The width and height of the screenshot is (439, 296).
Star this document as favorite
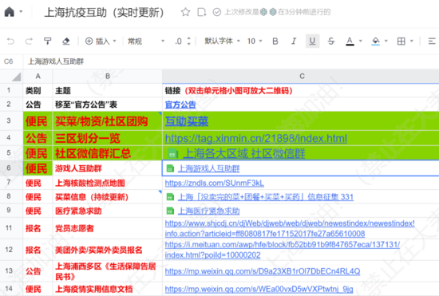click(x=185, y=12)
